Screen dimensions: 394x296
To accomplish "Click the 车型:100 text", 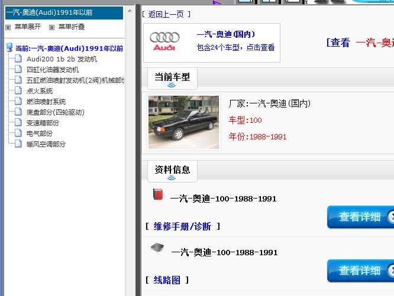I will 246,120.
